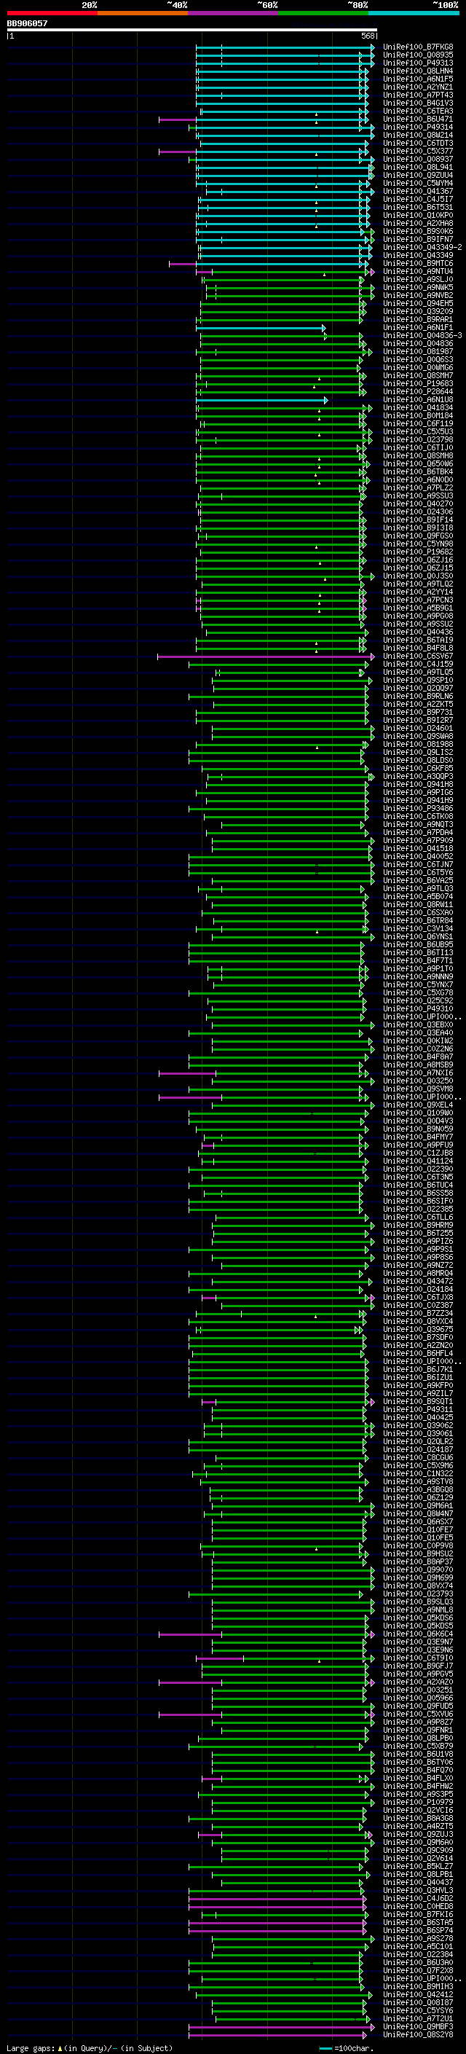The image size is (466, 2054).
Task: Select the UniRef100_A5B9G1 label
Action: pos(418,608)
